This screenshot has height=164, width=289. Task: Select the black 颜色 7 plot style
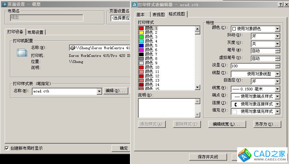[x=151, y=54]
